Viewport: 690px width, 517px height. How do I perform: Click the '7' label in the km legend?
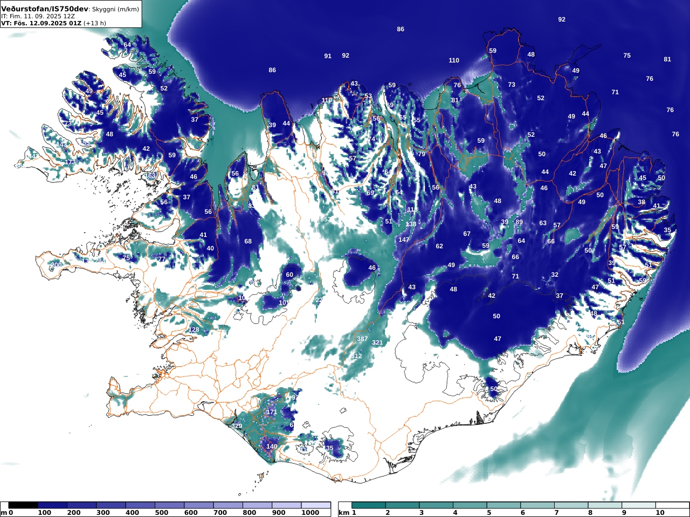[557, 513]
